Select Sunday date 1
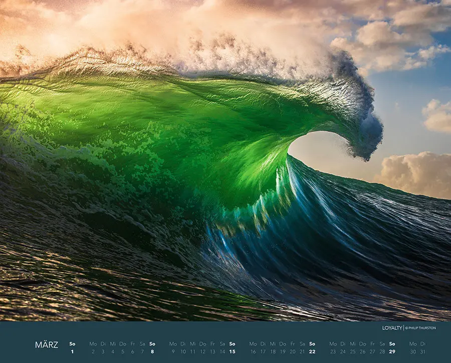Image resolution: width=451 pixels, height=363 pixels. (x=72, y=351)
